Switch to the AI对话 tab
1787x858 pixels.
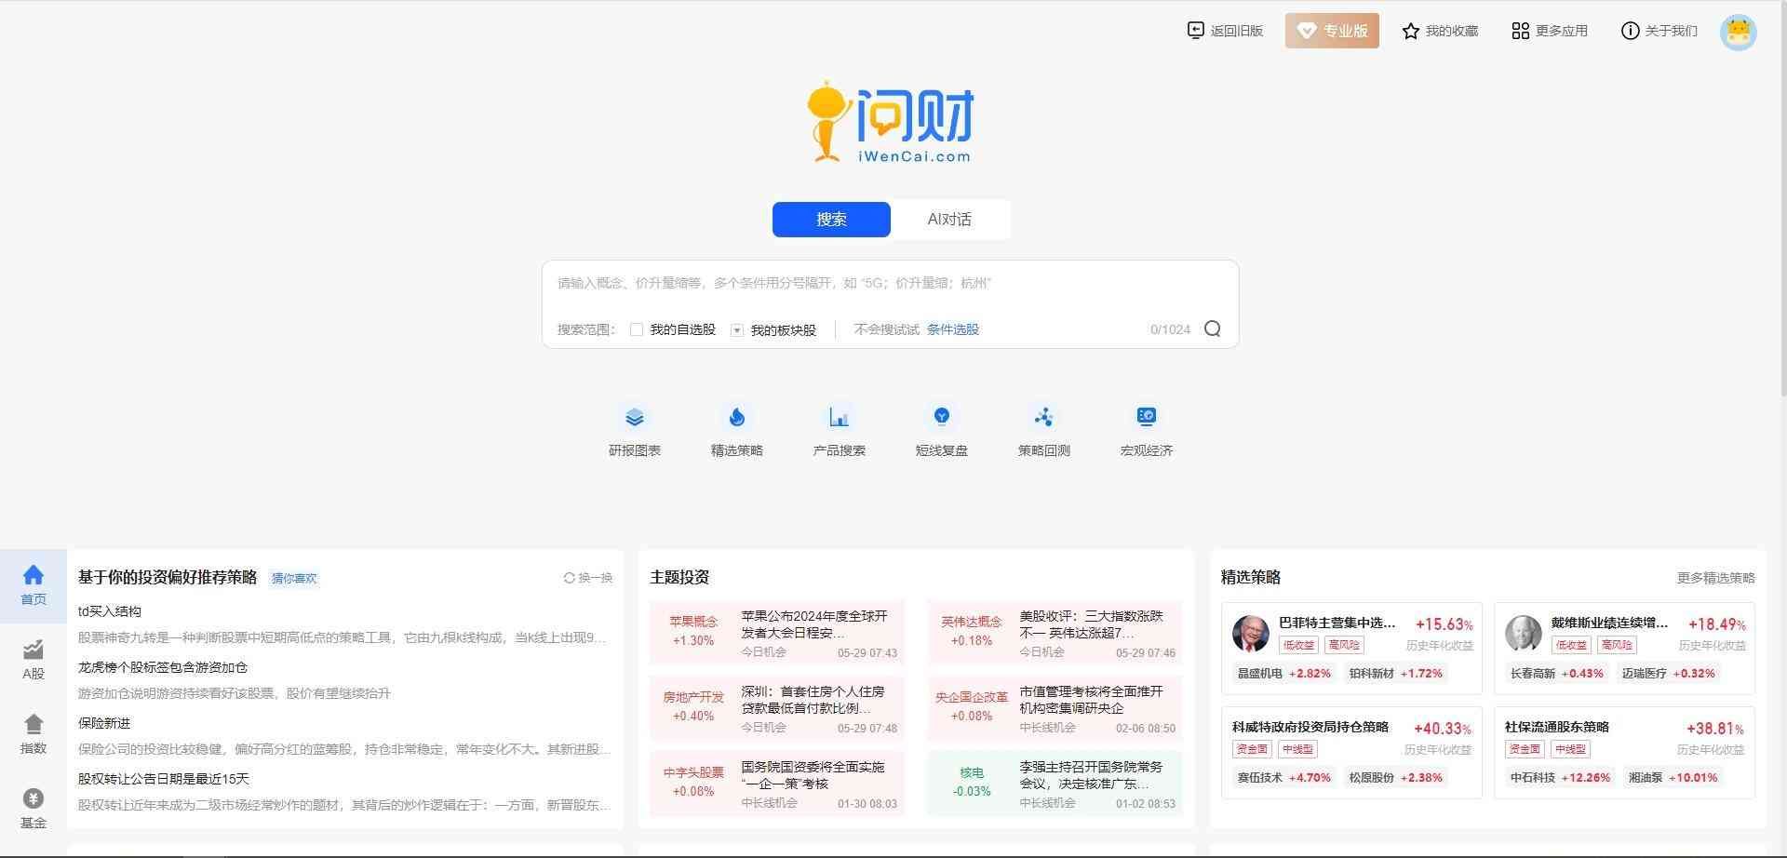949,219
